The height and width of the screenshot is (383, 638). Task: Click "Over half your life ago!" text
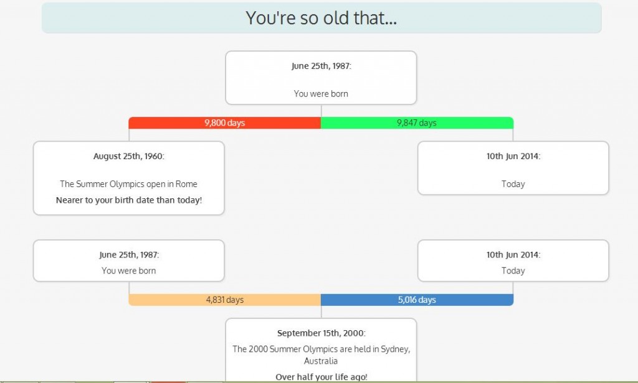click(x=321, y=377)
